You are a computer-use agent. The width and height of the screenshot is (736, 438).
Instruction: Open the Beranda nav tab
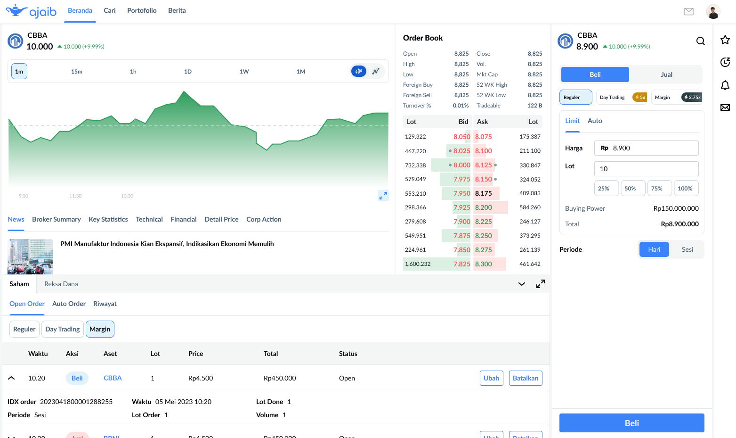(x=80, y=10)
